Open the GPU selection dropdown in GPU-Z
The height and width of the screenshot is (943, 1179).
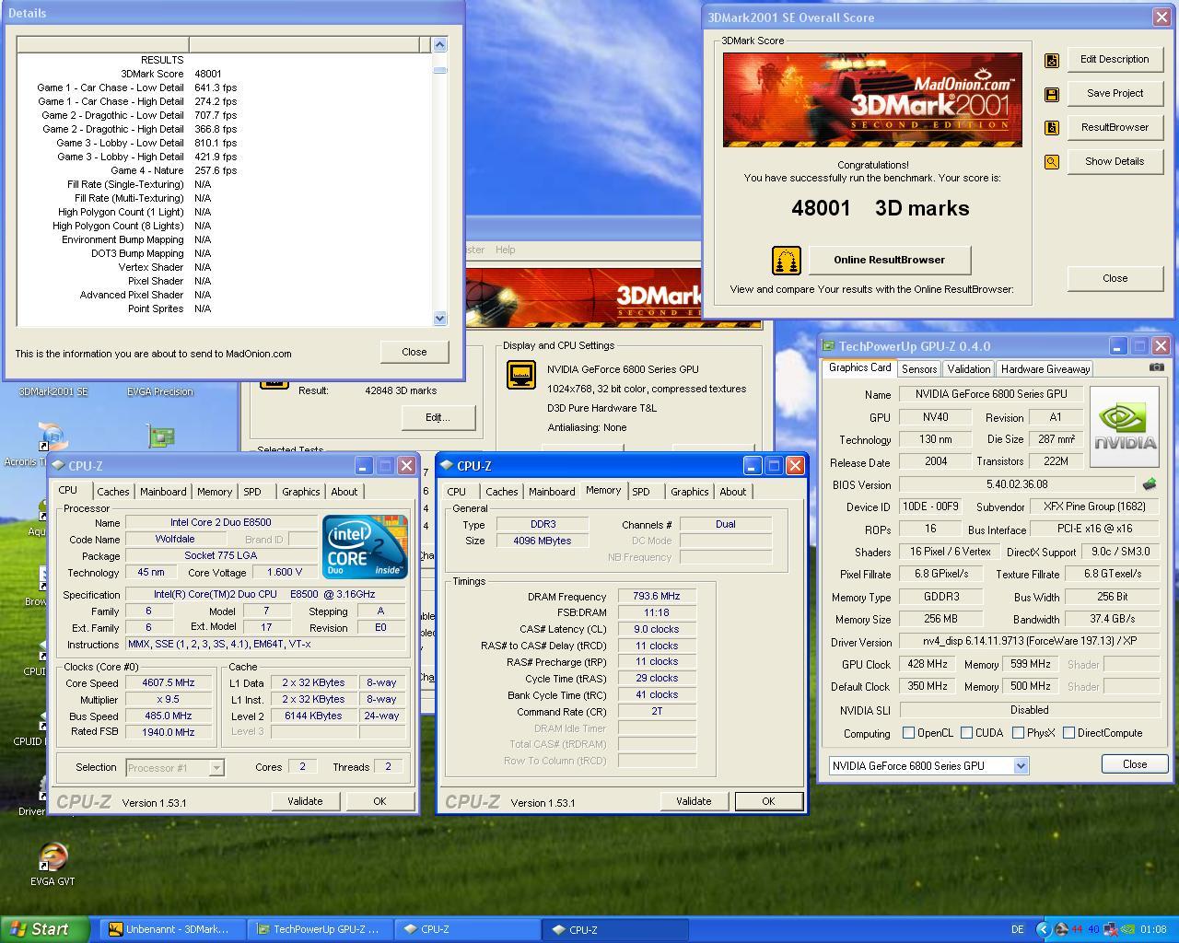(x=1021, y=766)
